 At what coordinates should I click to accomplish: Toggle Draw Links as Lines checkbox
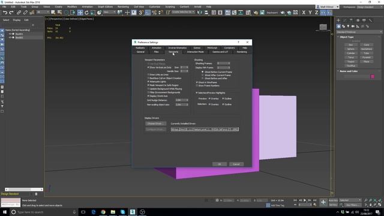click(x=148, y=74)
